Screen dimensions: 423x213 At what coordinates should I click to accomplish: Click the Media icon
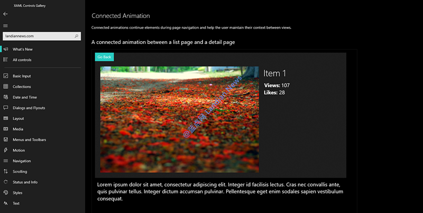pos(6,129)
